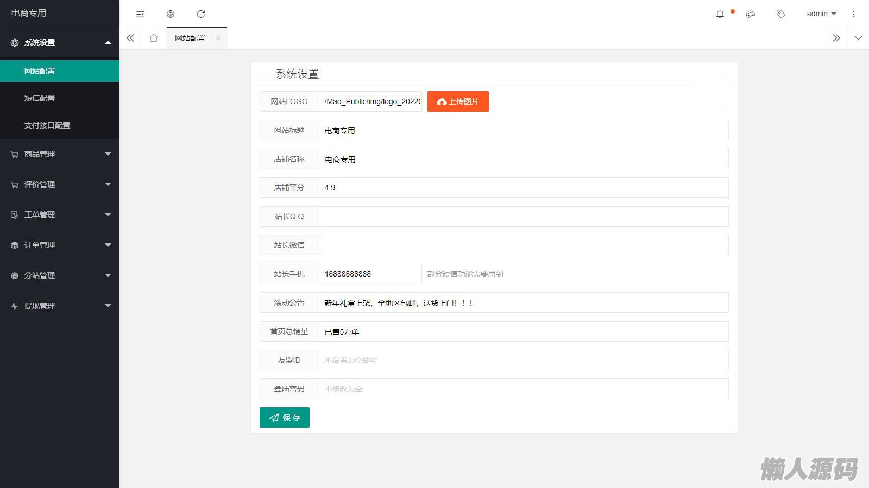Open the tab operations dropdown arrow

click(858, 38)
